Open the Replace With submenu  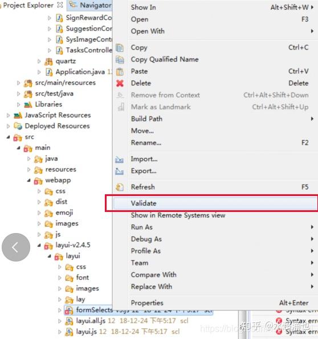pos(215,287)
